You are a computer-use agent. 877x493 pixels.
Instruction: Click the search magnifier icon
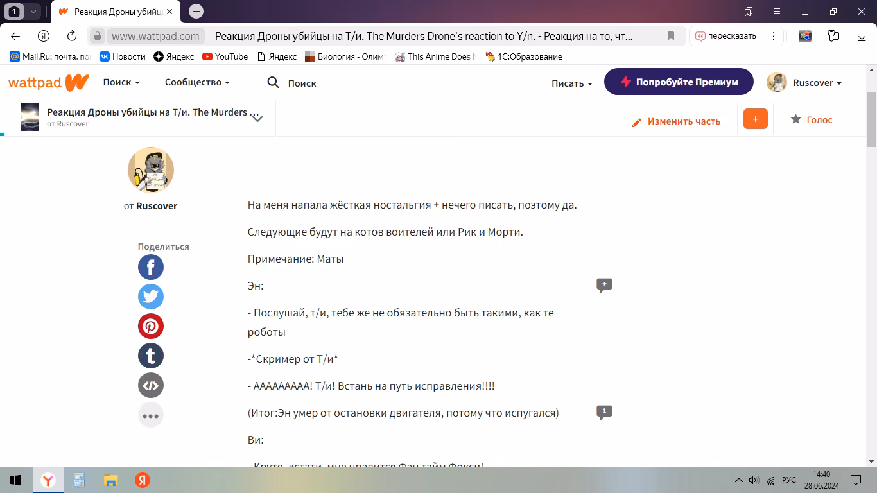(x=273, y=82)
